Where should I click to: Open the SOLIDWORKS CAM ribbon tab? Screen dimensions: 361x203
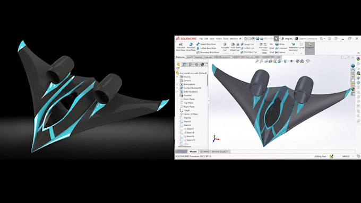tap(271, 57)
